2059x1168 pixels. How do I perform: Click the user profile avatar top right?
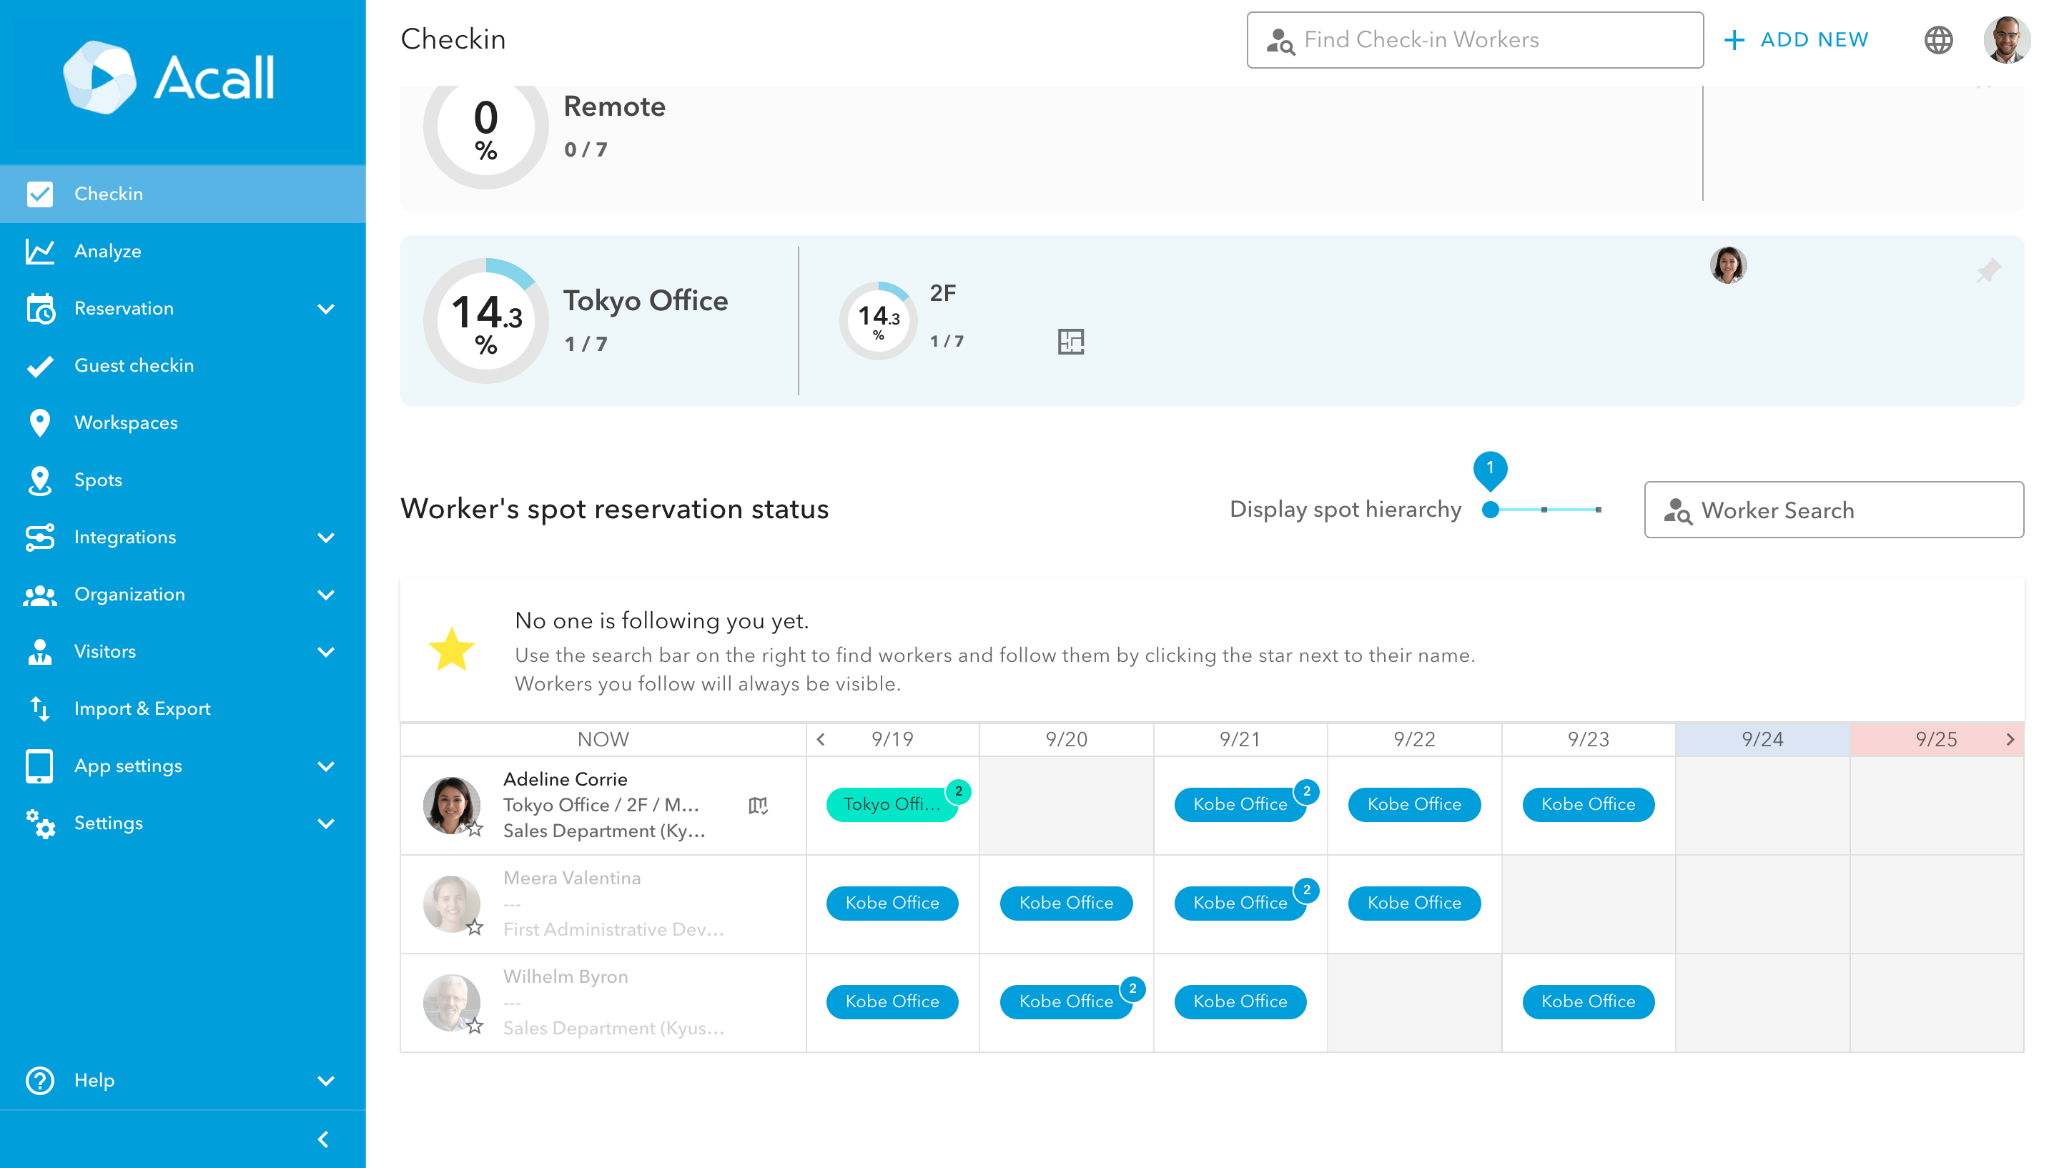[x=2006, y=39]
